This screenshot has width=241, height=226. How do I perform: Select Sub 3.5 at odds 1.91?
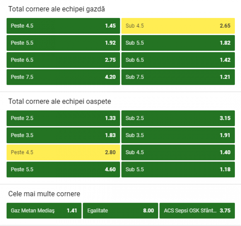pyautogui.click(x=178, y=135)
